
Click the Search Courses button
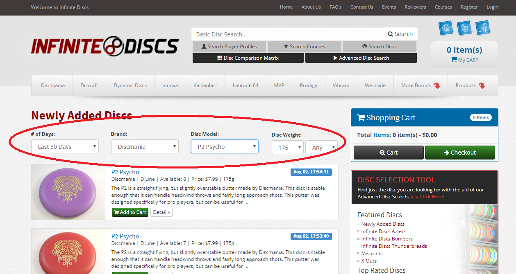305,47
